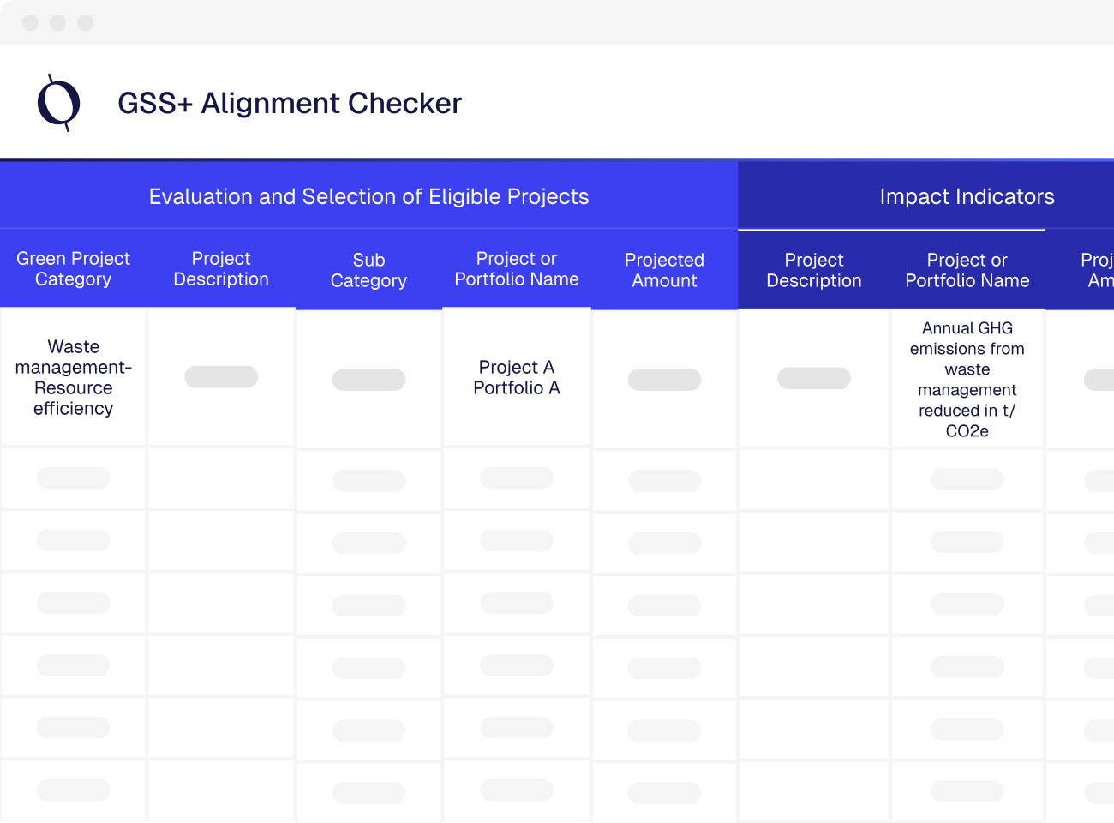Switch to the Impact Indicators section header

(967, 196)
